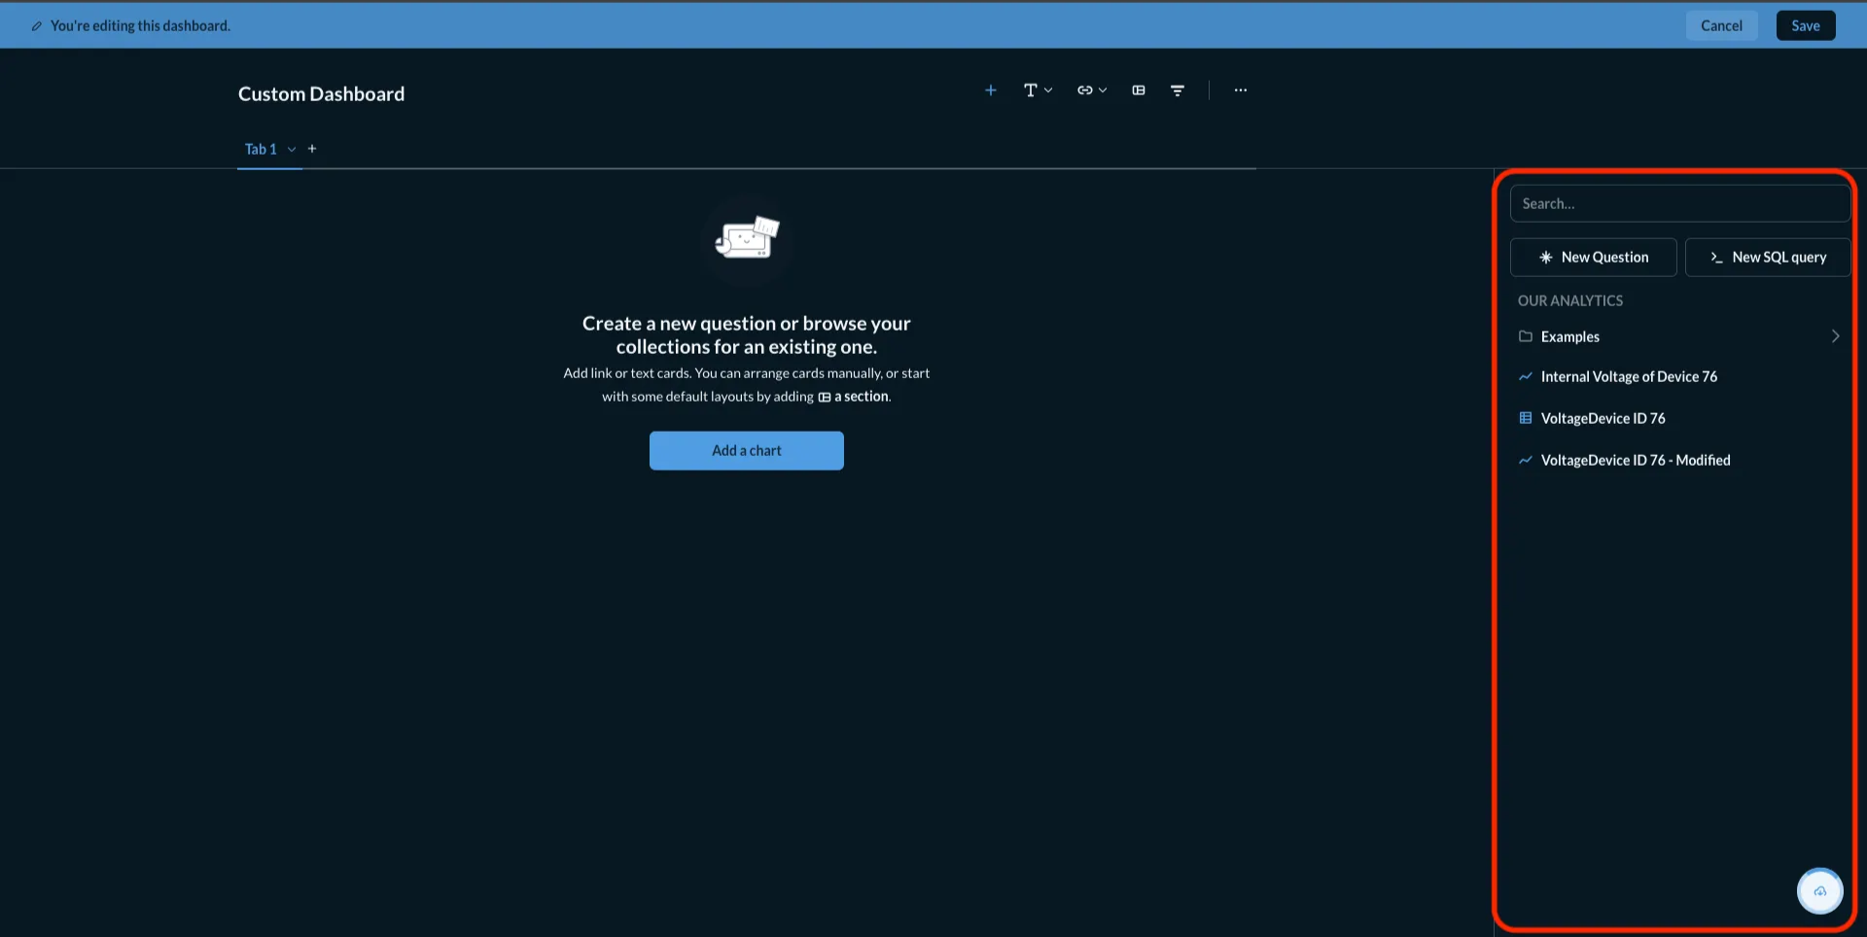Click the table icon beside VoltageDevice ID 76

tap(1526, 418)
